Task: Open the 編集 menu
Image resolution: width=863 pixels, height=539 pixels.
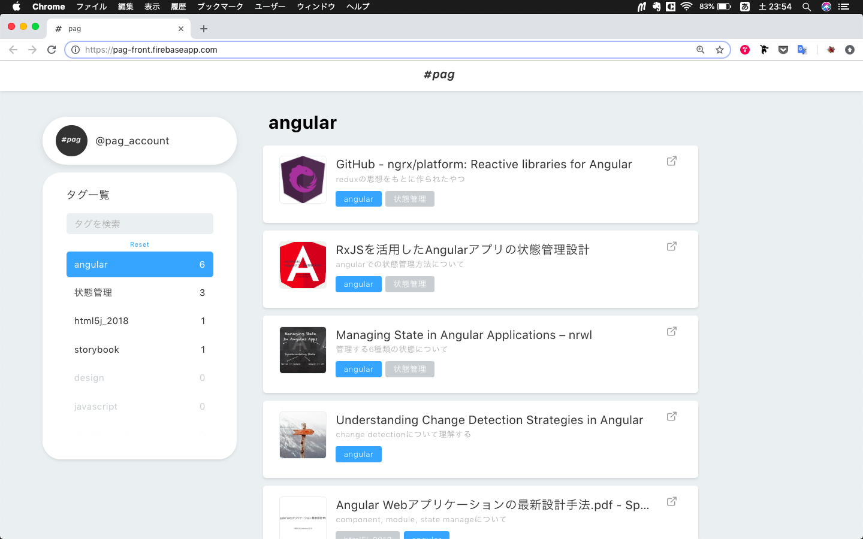Action: pyautogui.click(x=126, y=7)
